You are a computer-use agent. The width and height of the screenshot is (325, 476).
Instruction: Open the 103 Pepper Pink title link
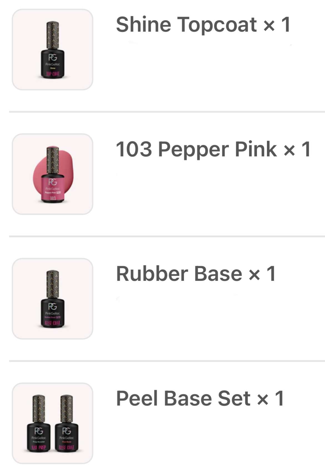click(196, 149)
